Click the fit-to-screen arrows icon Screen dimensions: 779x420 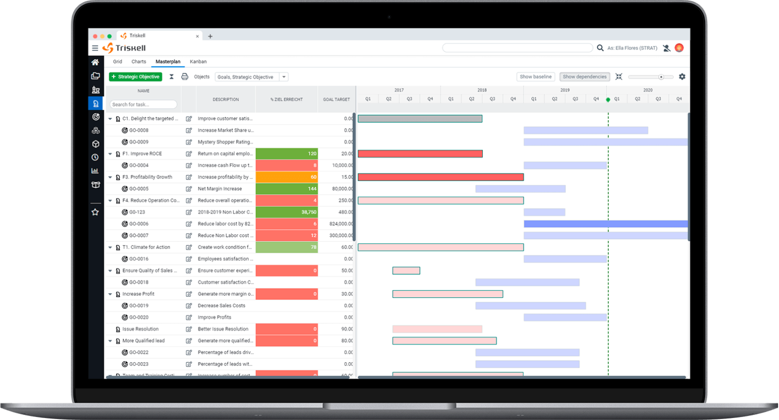(619, 77)
